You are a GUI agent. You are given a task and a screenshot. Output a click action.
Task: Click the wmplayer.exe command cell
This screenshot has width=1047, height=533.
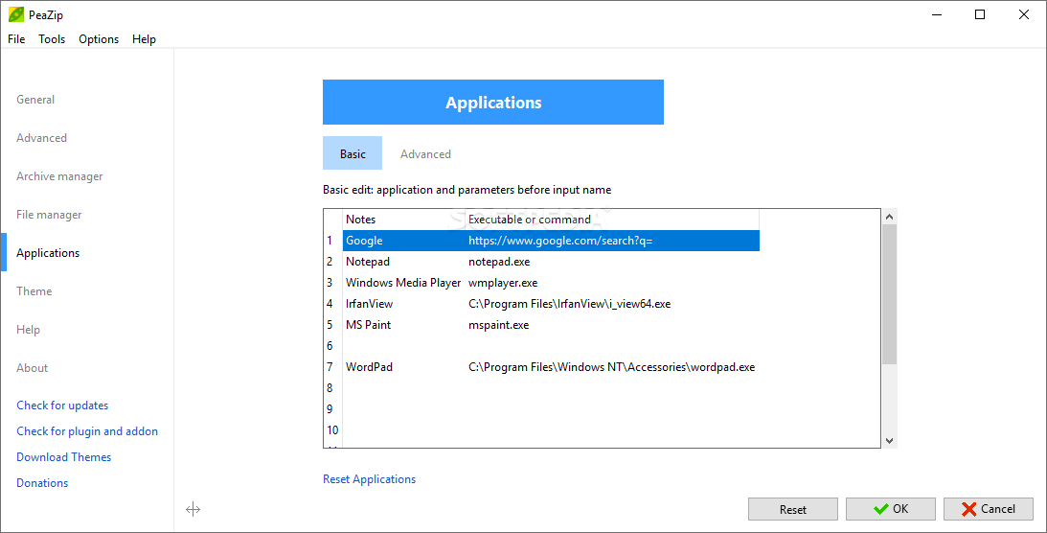pos(612,283)
